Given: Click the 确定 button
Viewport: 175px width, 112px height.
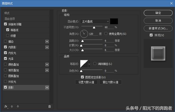Looking at the screenshot, I should tap(158, 13).
